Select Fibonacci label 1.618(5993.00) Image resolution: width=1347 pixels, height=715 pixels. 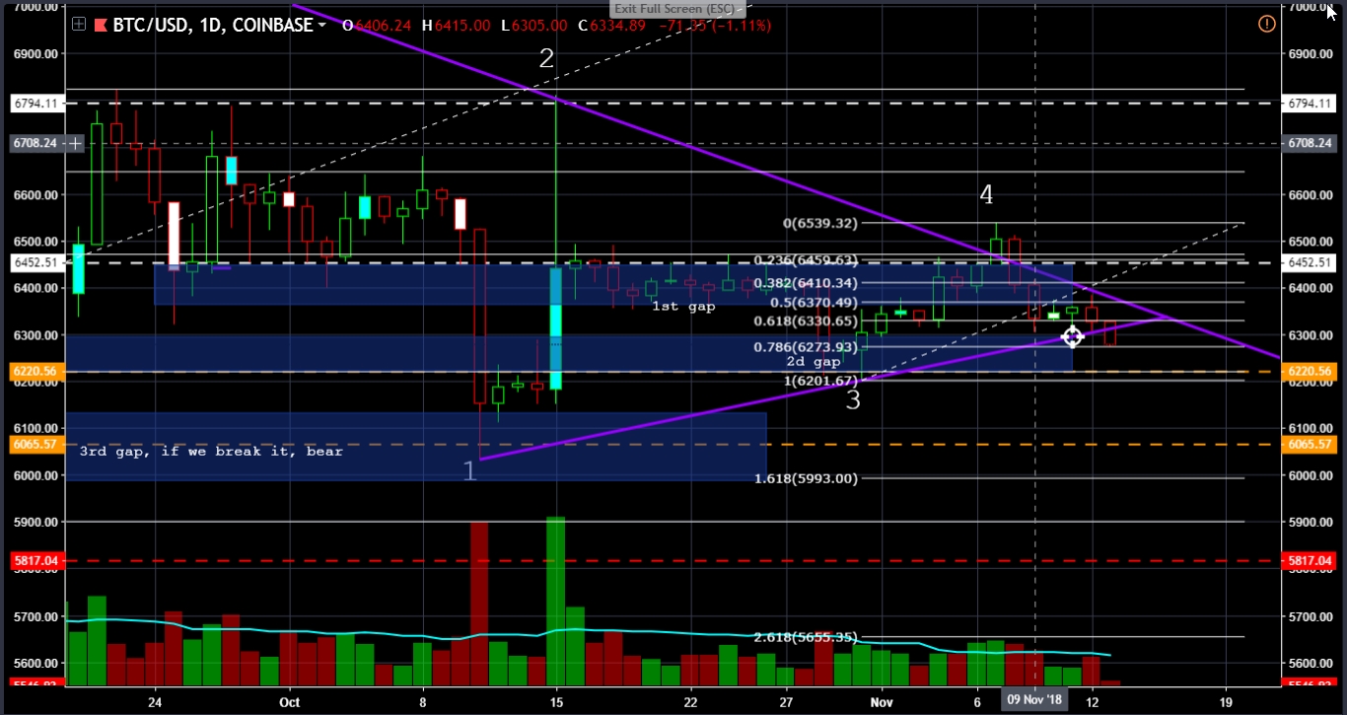805,478
